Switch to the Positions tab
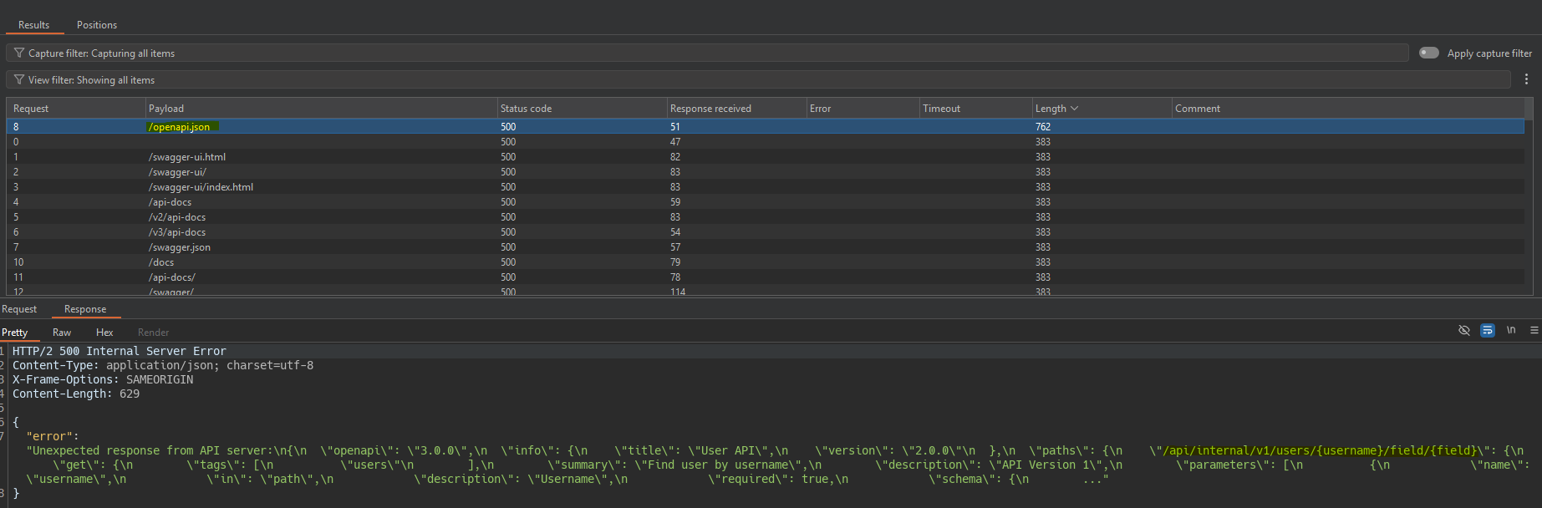 (97, 25)
